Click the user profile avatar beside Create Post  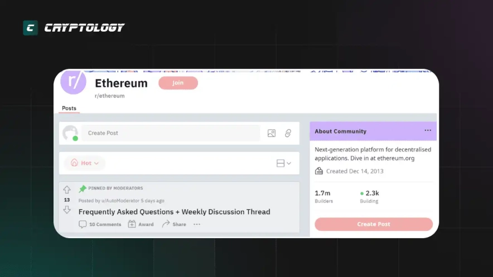pos(70,133)
